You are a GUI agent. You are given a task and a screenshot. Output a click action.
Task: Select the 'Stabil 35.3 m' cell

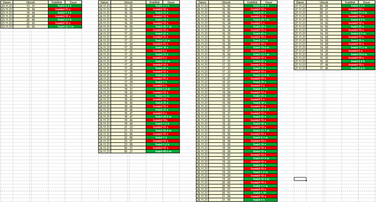pos(261,179)
